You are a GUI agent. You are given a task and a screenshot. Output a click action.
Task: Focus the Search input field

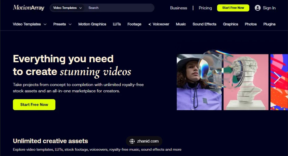(119, 8)
